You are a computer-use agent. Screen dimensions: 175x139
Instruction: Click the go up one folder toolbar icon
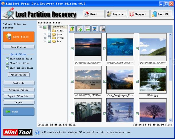click(x=72, y=29)
